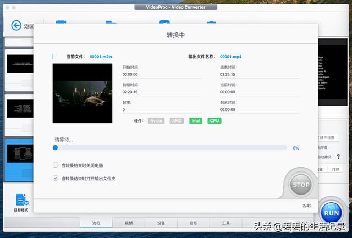The width and height of the screenshot is (352, 238).
Task: Click the 帧率 value 0
Action: tap(123, 110)
